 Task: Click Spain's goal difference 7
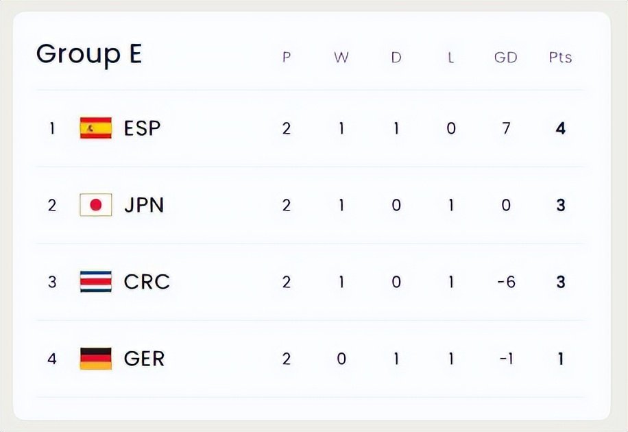coord(505,128)
